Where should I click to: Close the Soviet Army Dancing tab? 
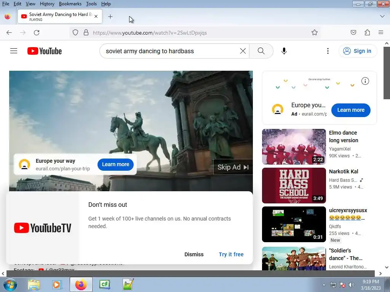pos(96,16)
